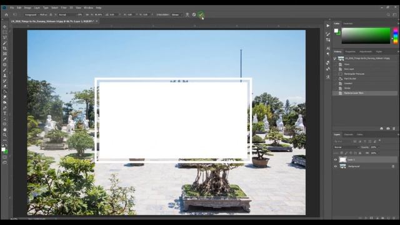This screenshot has width=400, height=225.
Task: Click the Home icon in options bar
Action: pos(6,15)
